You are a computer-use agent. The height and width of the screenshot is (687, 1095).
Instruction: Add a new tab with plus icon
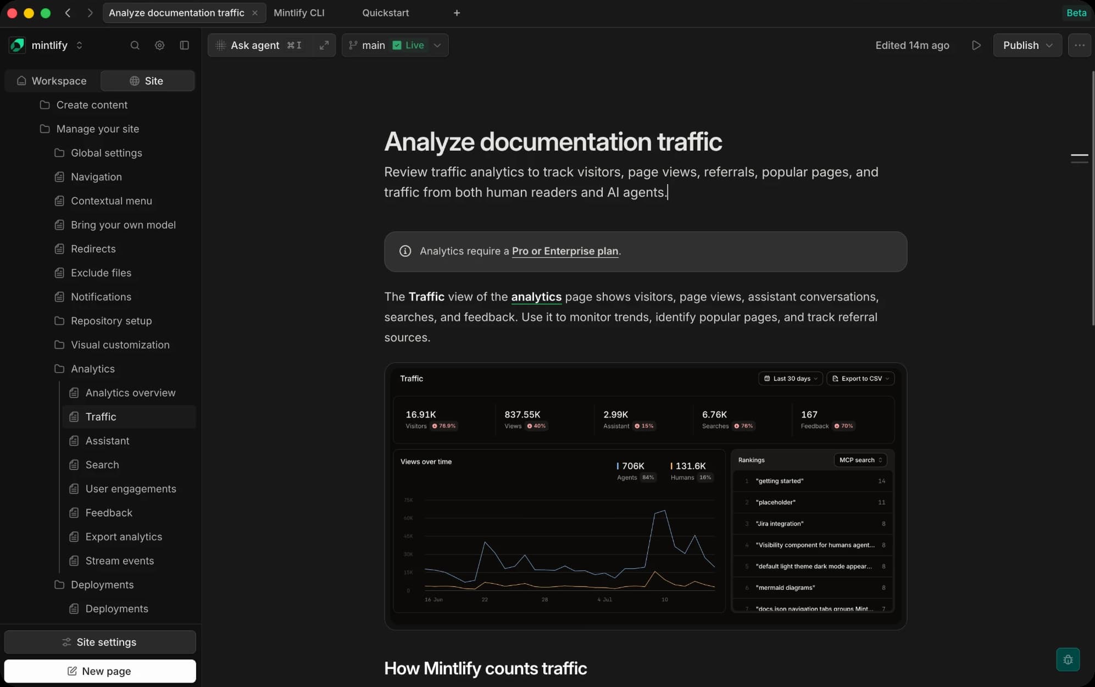click(457, 13)
